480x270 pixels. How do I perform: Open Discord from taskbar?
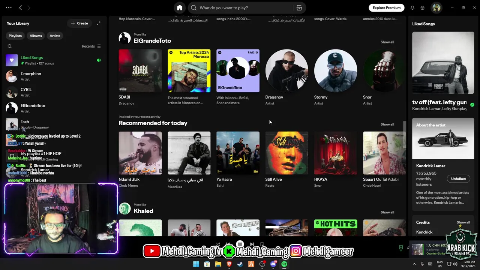coord(273,264)
